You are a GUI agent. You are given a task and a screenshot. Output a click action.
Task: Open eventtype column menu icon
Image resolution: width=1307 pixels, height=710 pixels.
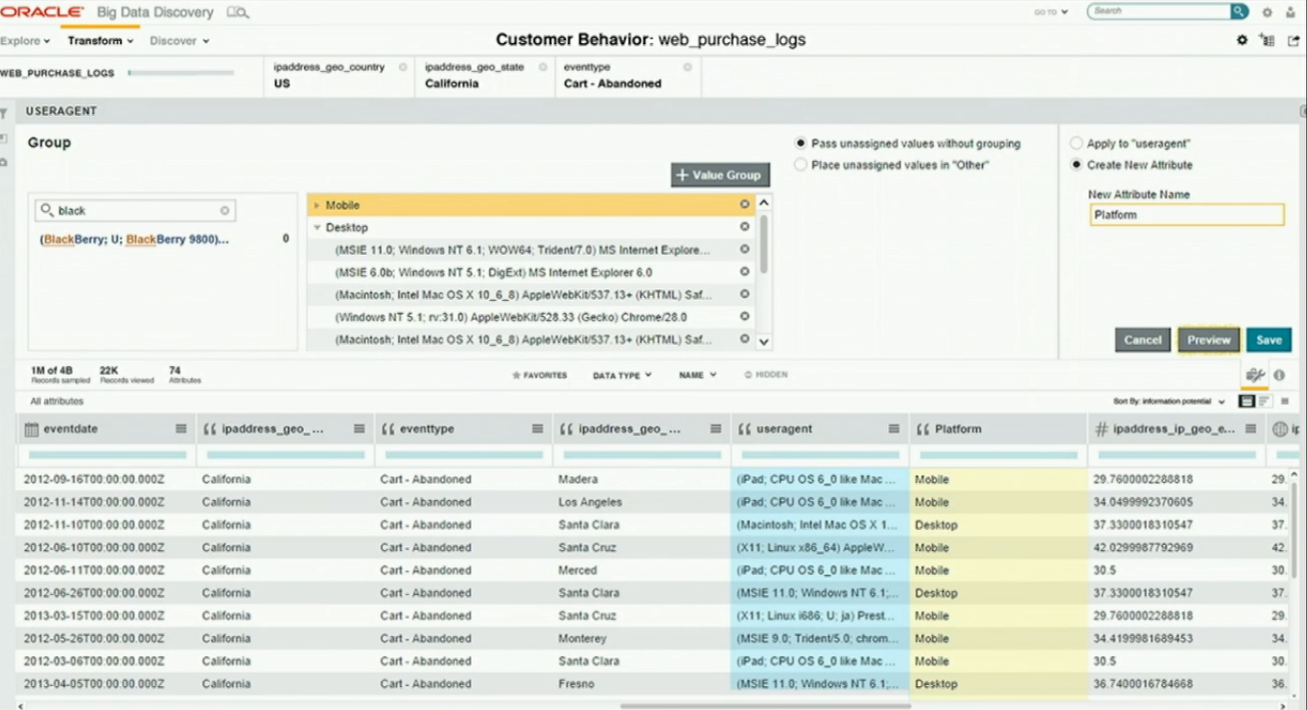(537, 429)
